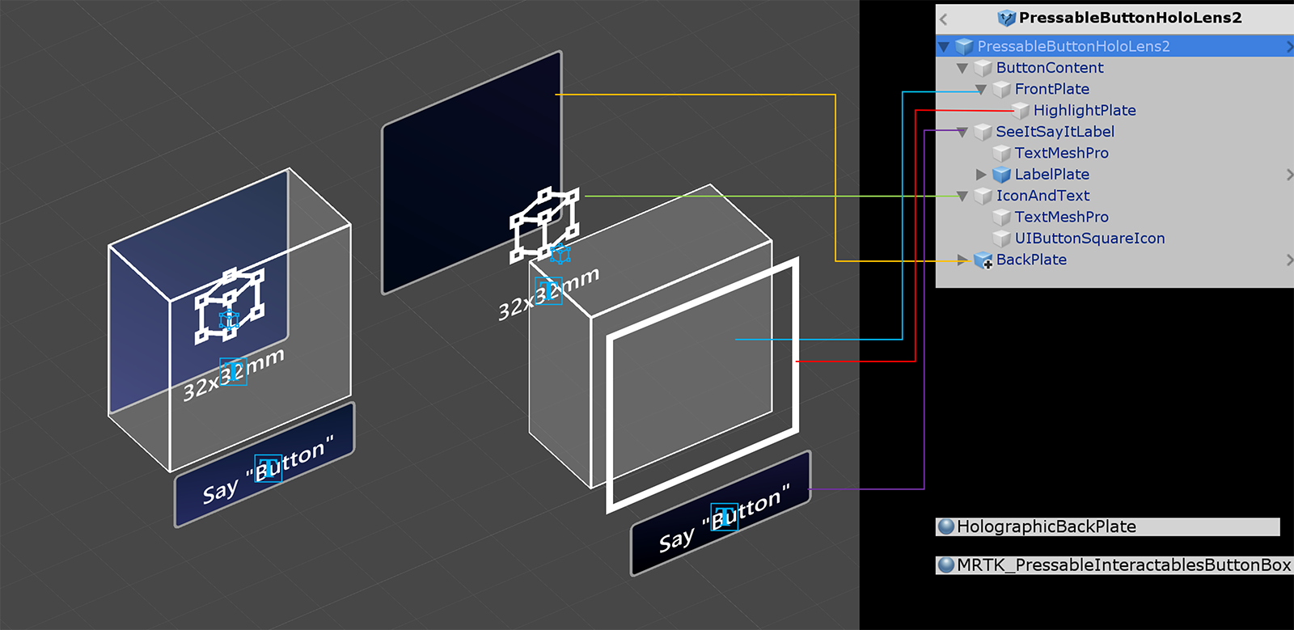Select the HolographicBackPlate material
Image resolution: width=1294 pixels, height=630 pixels.
click(1108, 527)
